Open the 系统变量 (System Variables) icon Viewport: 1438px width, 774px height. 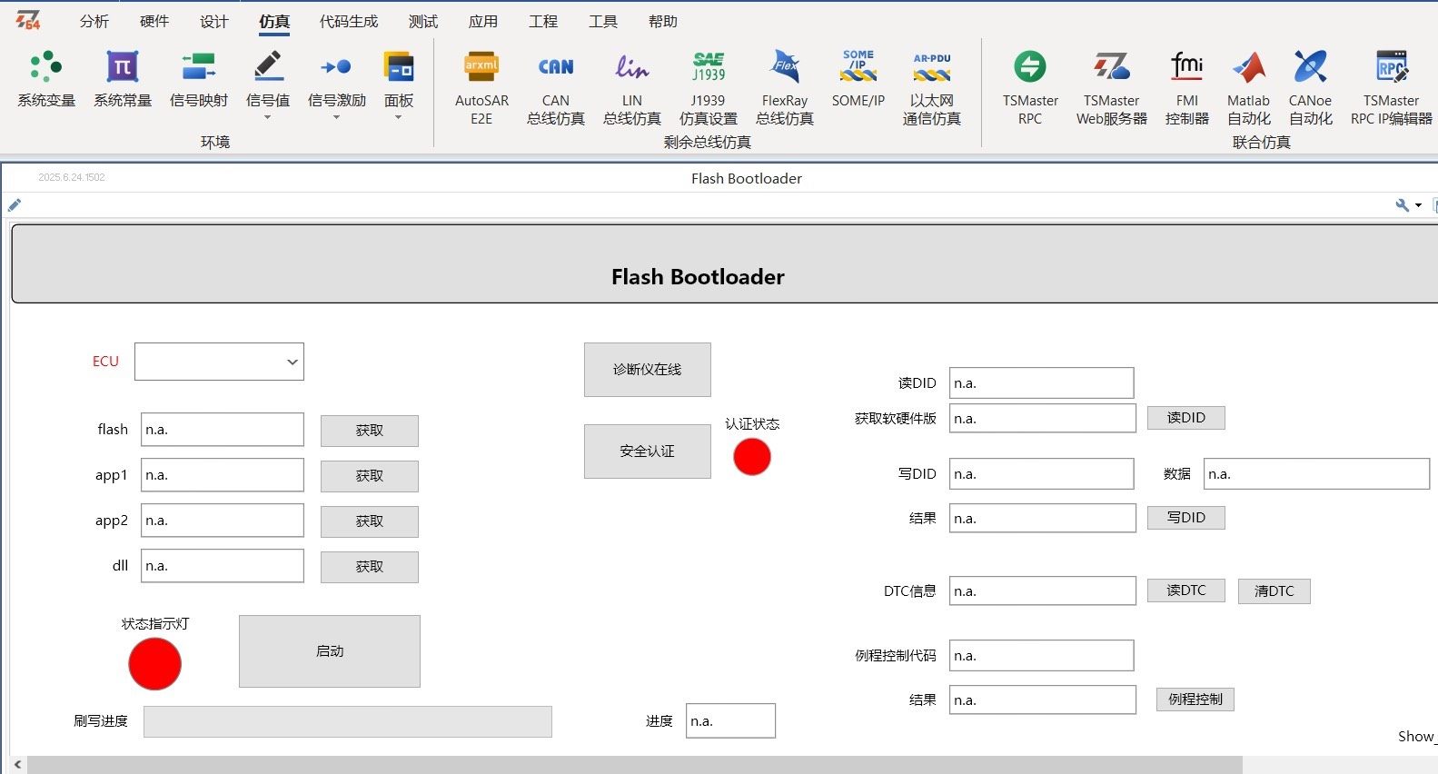click(45, 68)
